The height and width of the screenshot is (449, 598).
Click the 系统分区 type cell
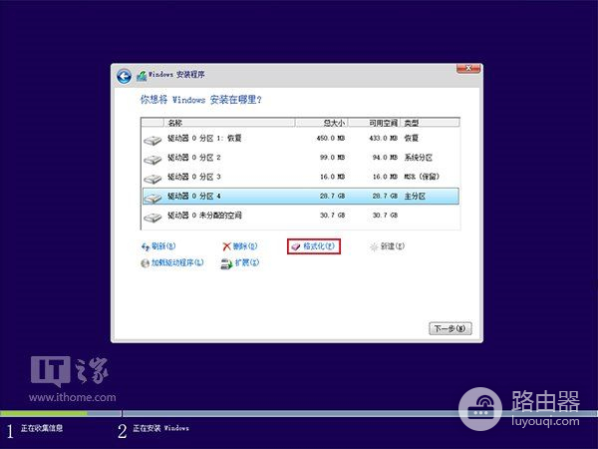[x=419, y=158]
